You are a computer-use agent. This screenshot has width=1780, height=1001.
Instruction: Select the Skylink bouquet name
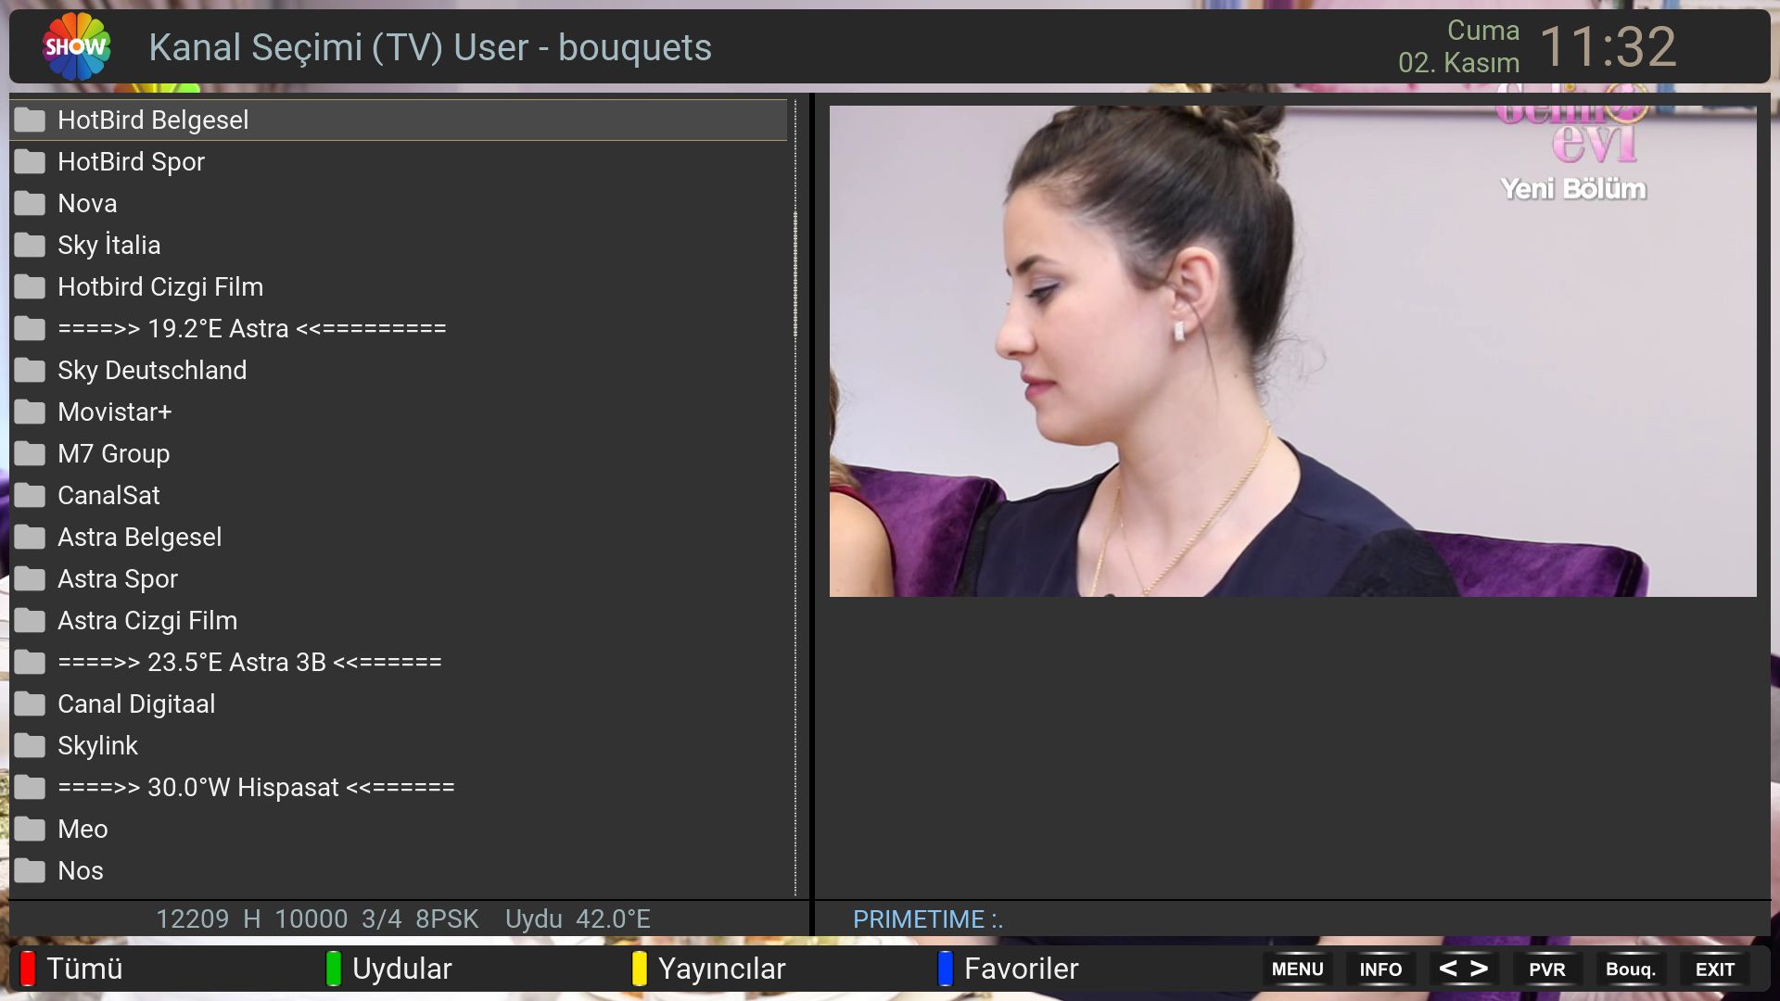pyautogui.click(x=97, y=745)
